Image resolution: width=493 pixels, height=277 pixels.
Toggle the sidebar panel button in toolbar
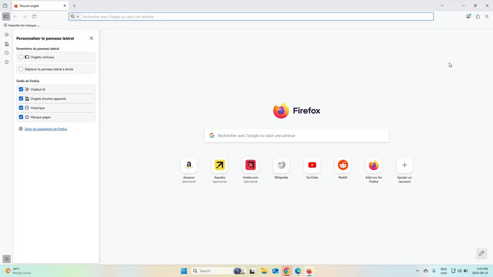(6, 17)
